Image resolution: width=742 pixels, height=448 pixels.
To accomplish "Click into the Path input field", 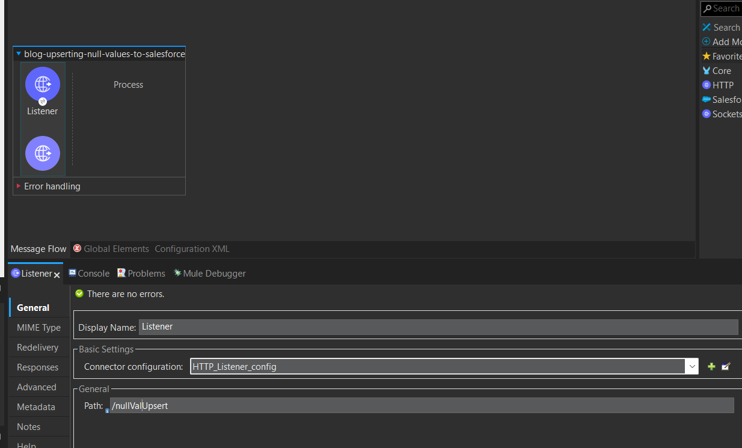I will point(421,406).
